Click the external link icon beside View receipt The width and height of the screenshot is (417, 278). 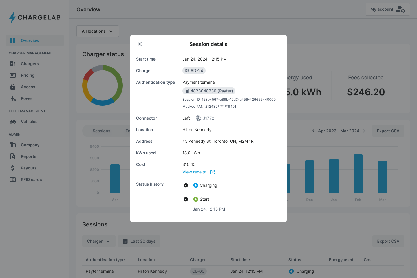click(213, 172)
